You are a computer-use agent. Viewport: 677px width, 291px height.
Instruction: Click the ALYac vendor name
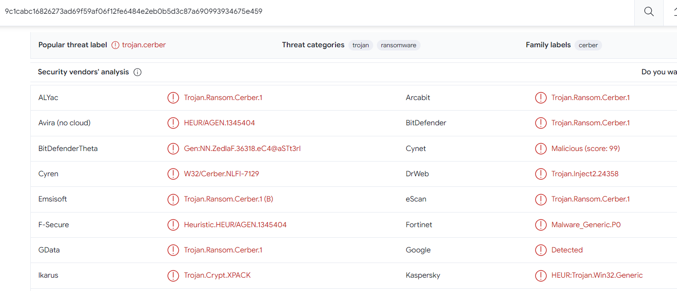pos(48,98)
